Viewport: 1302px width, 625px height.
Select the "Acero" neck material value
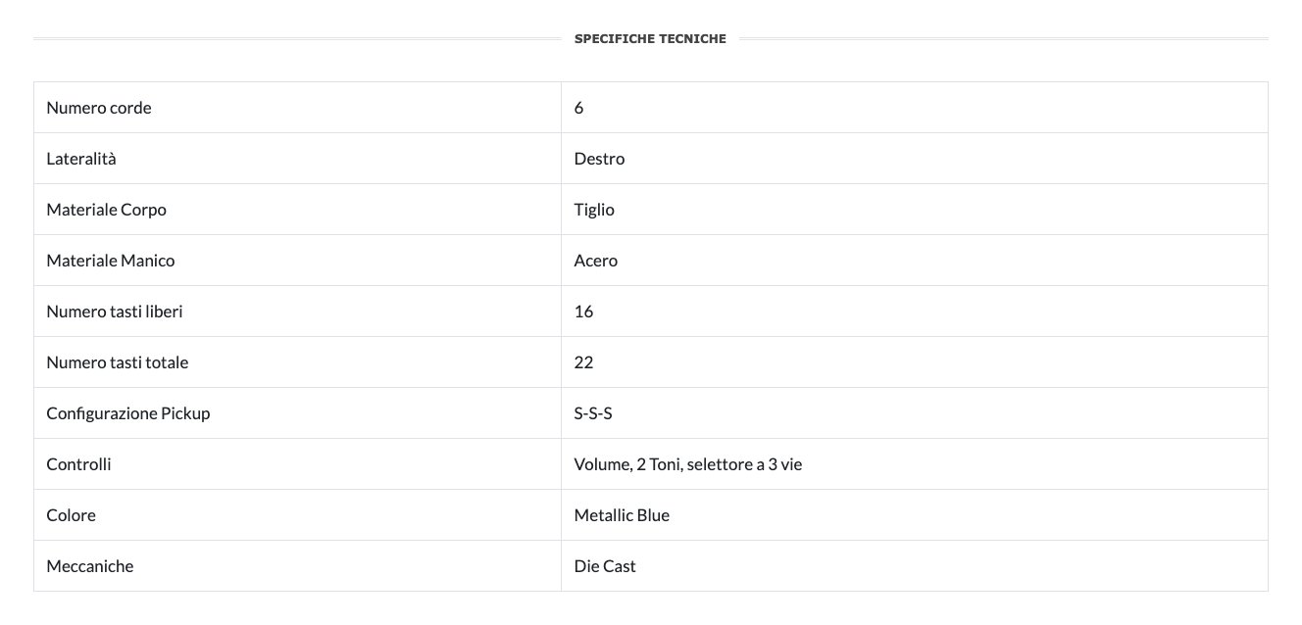596,261
